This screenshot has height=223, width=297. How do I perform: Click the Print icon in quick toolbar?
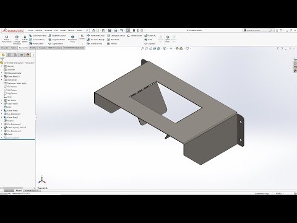[116, 30]
